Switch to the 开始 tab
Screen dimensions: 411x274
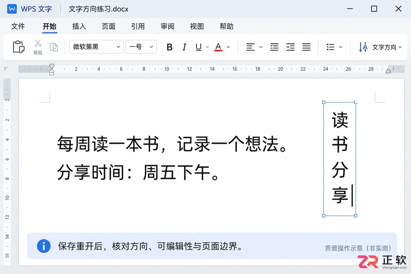click(50, 26)
